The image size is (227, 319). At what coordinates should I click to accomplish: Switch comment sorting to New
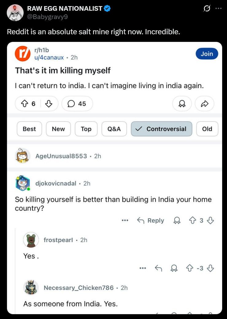pos(58,129)
